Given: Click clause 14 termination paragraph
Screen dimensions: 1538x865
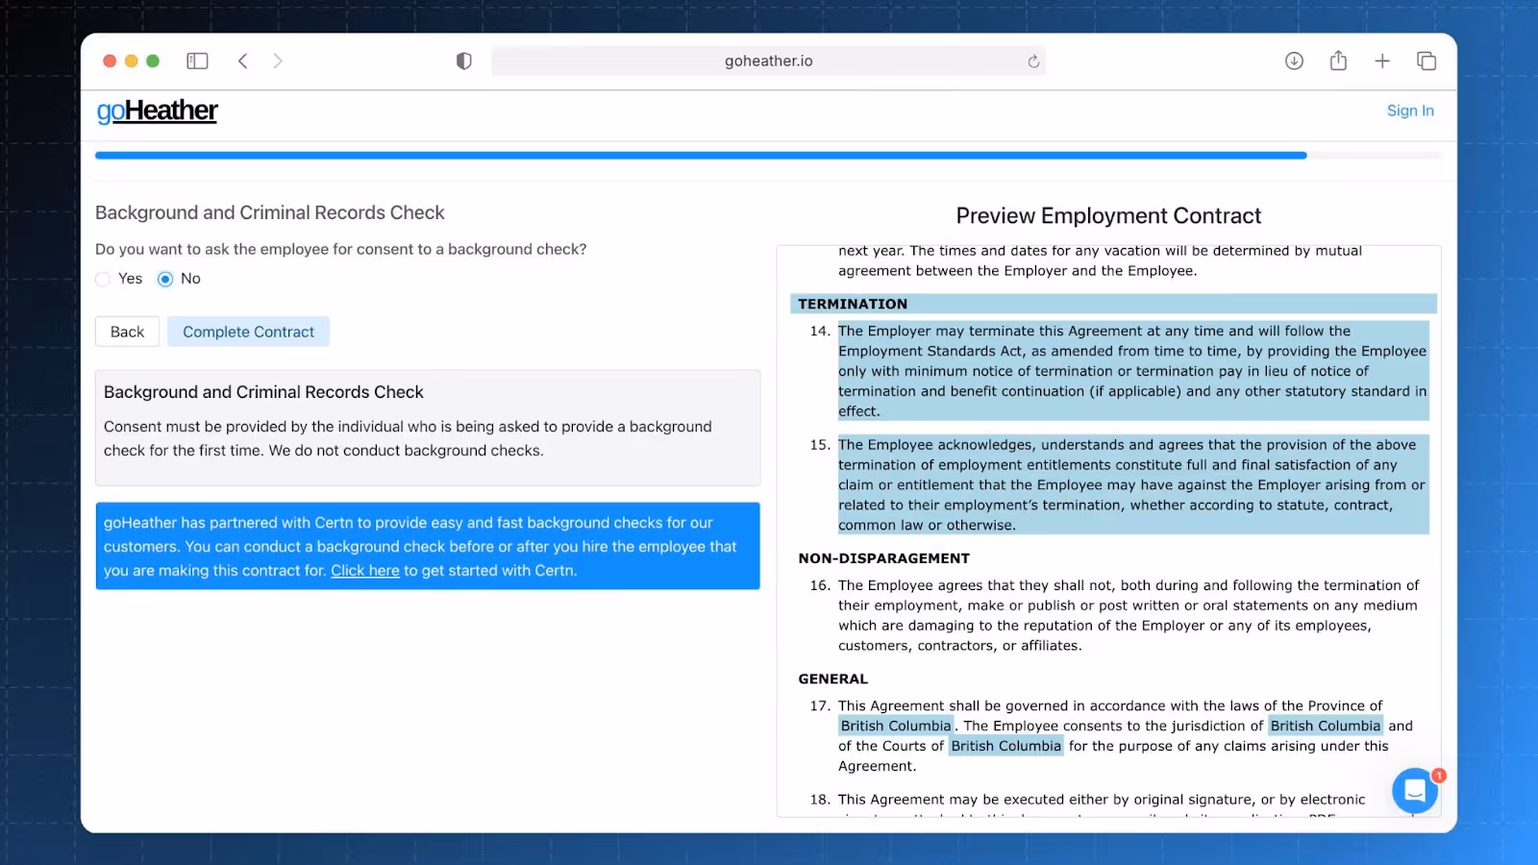Looking at the screenshot, I should pos(1132,371).
